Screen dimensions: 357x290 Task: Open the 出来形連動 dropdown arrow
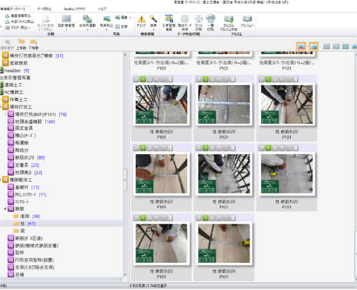pos(87,30)
